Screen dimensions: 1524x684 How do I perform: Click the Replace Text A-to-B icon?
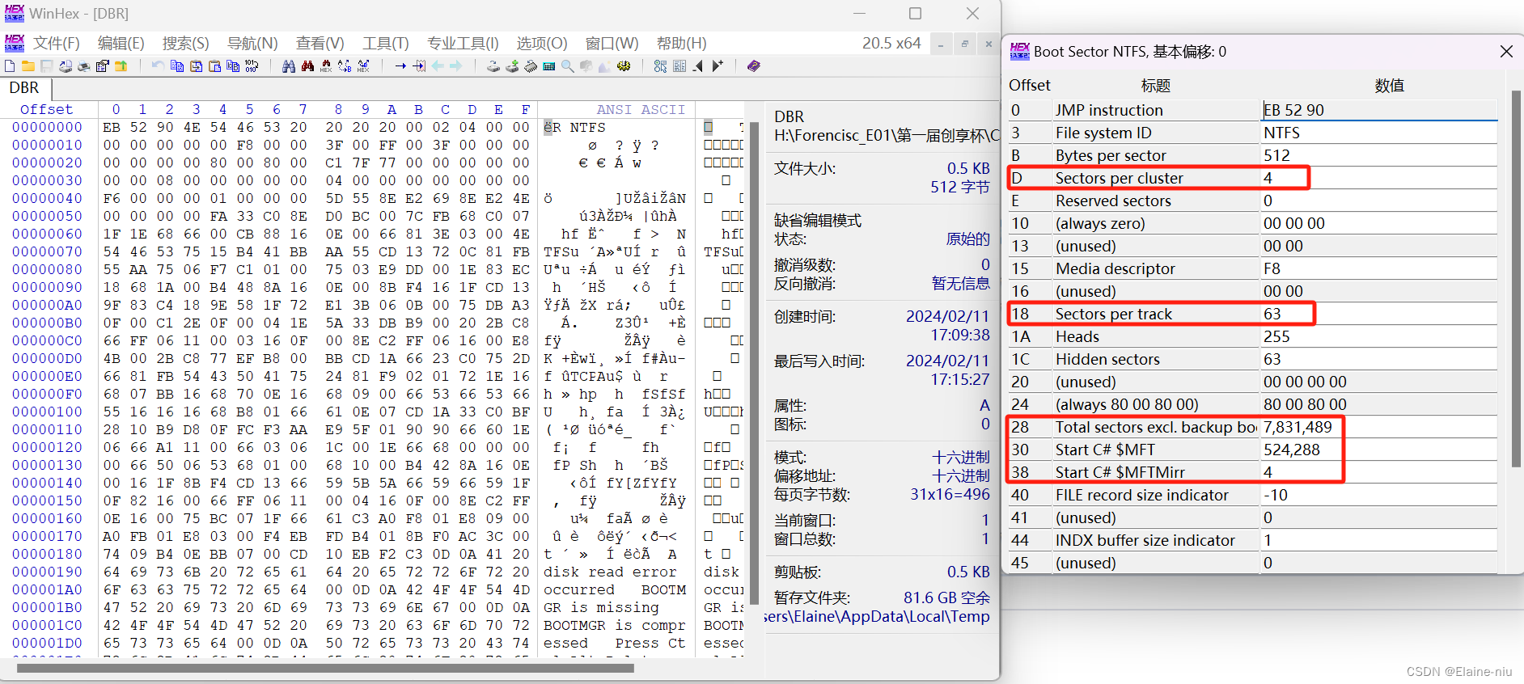[x=345, y=66]
